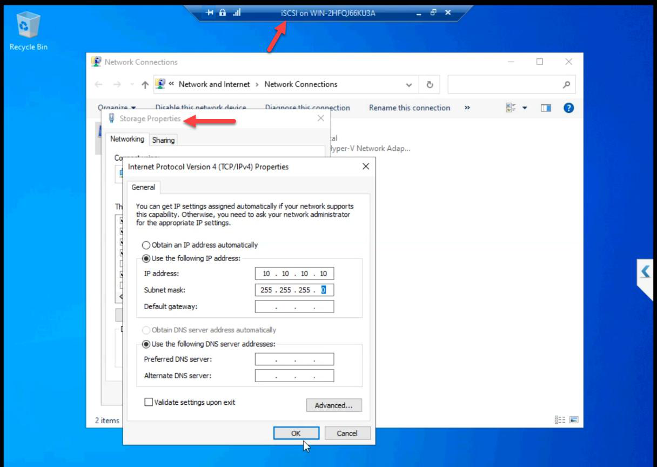Click the Alternate DNS server field
This screenshot has width=657, height=467.
click(x=294, y=375)
